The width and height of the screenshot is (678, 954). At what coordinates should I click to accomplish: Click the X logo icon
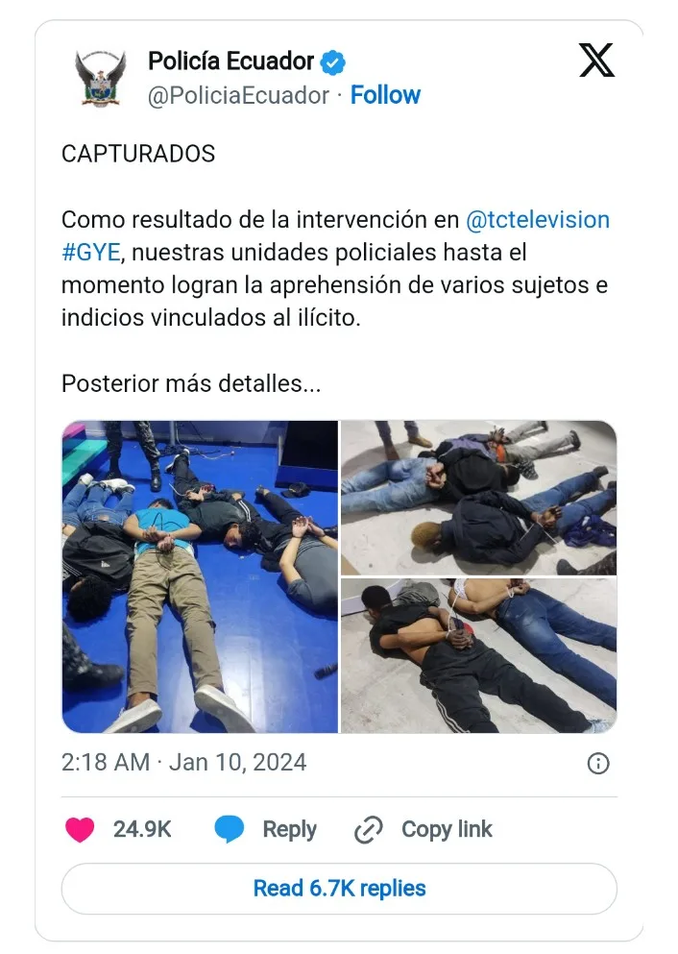click(596, 61)
